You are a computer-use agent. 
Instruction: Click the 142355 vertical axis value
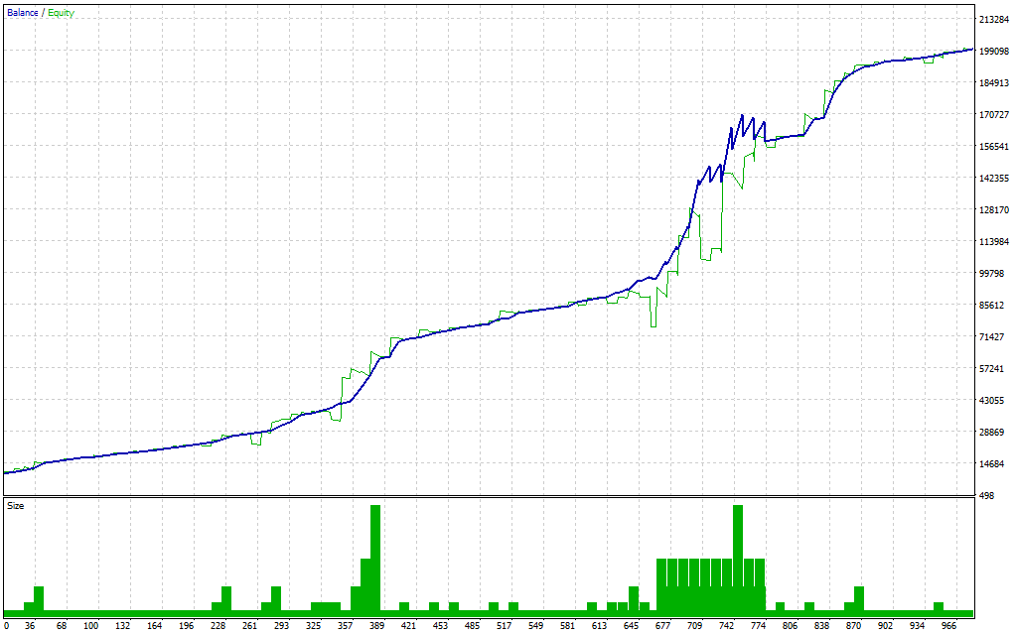pyautogui.click(x=994, y=179)
